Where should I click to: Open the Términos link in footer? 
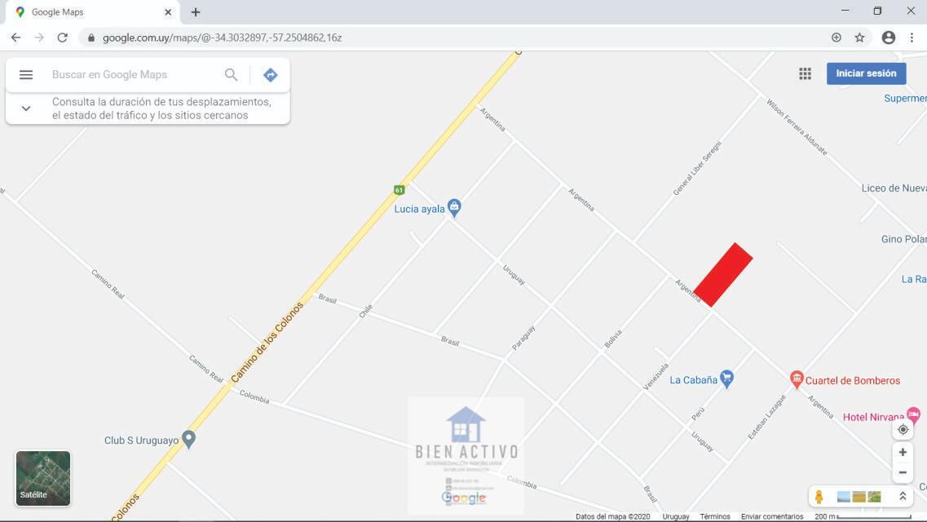715,516
